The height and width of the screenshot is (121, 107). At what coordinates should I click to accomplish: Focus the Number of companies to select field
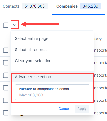click(52, 92)
